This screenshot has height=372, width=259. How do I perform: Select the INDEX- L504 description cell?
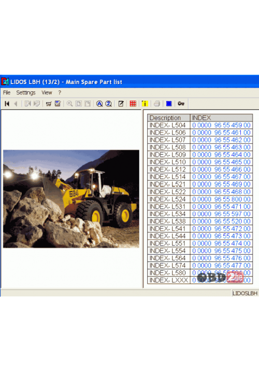(x=169, y=125)
